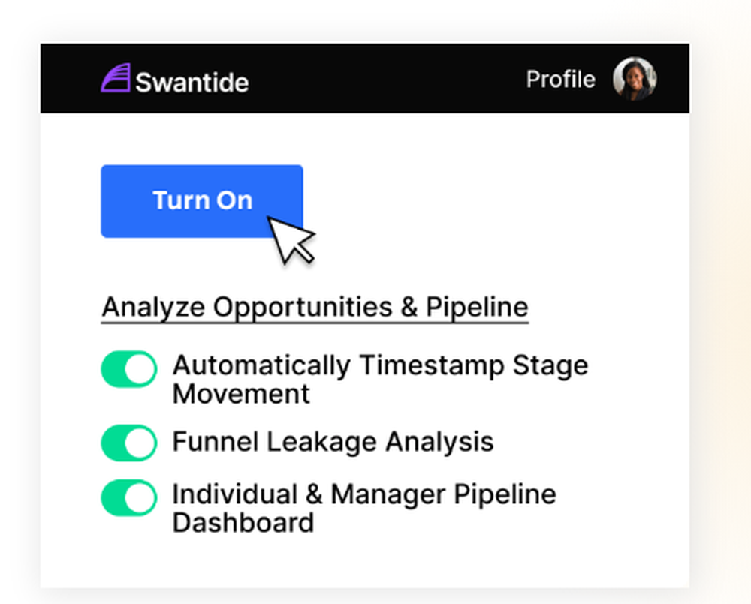Disable Automatically Timestamp Stage Movement
The height and width of the screenshot is (604, 751).
128,369
